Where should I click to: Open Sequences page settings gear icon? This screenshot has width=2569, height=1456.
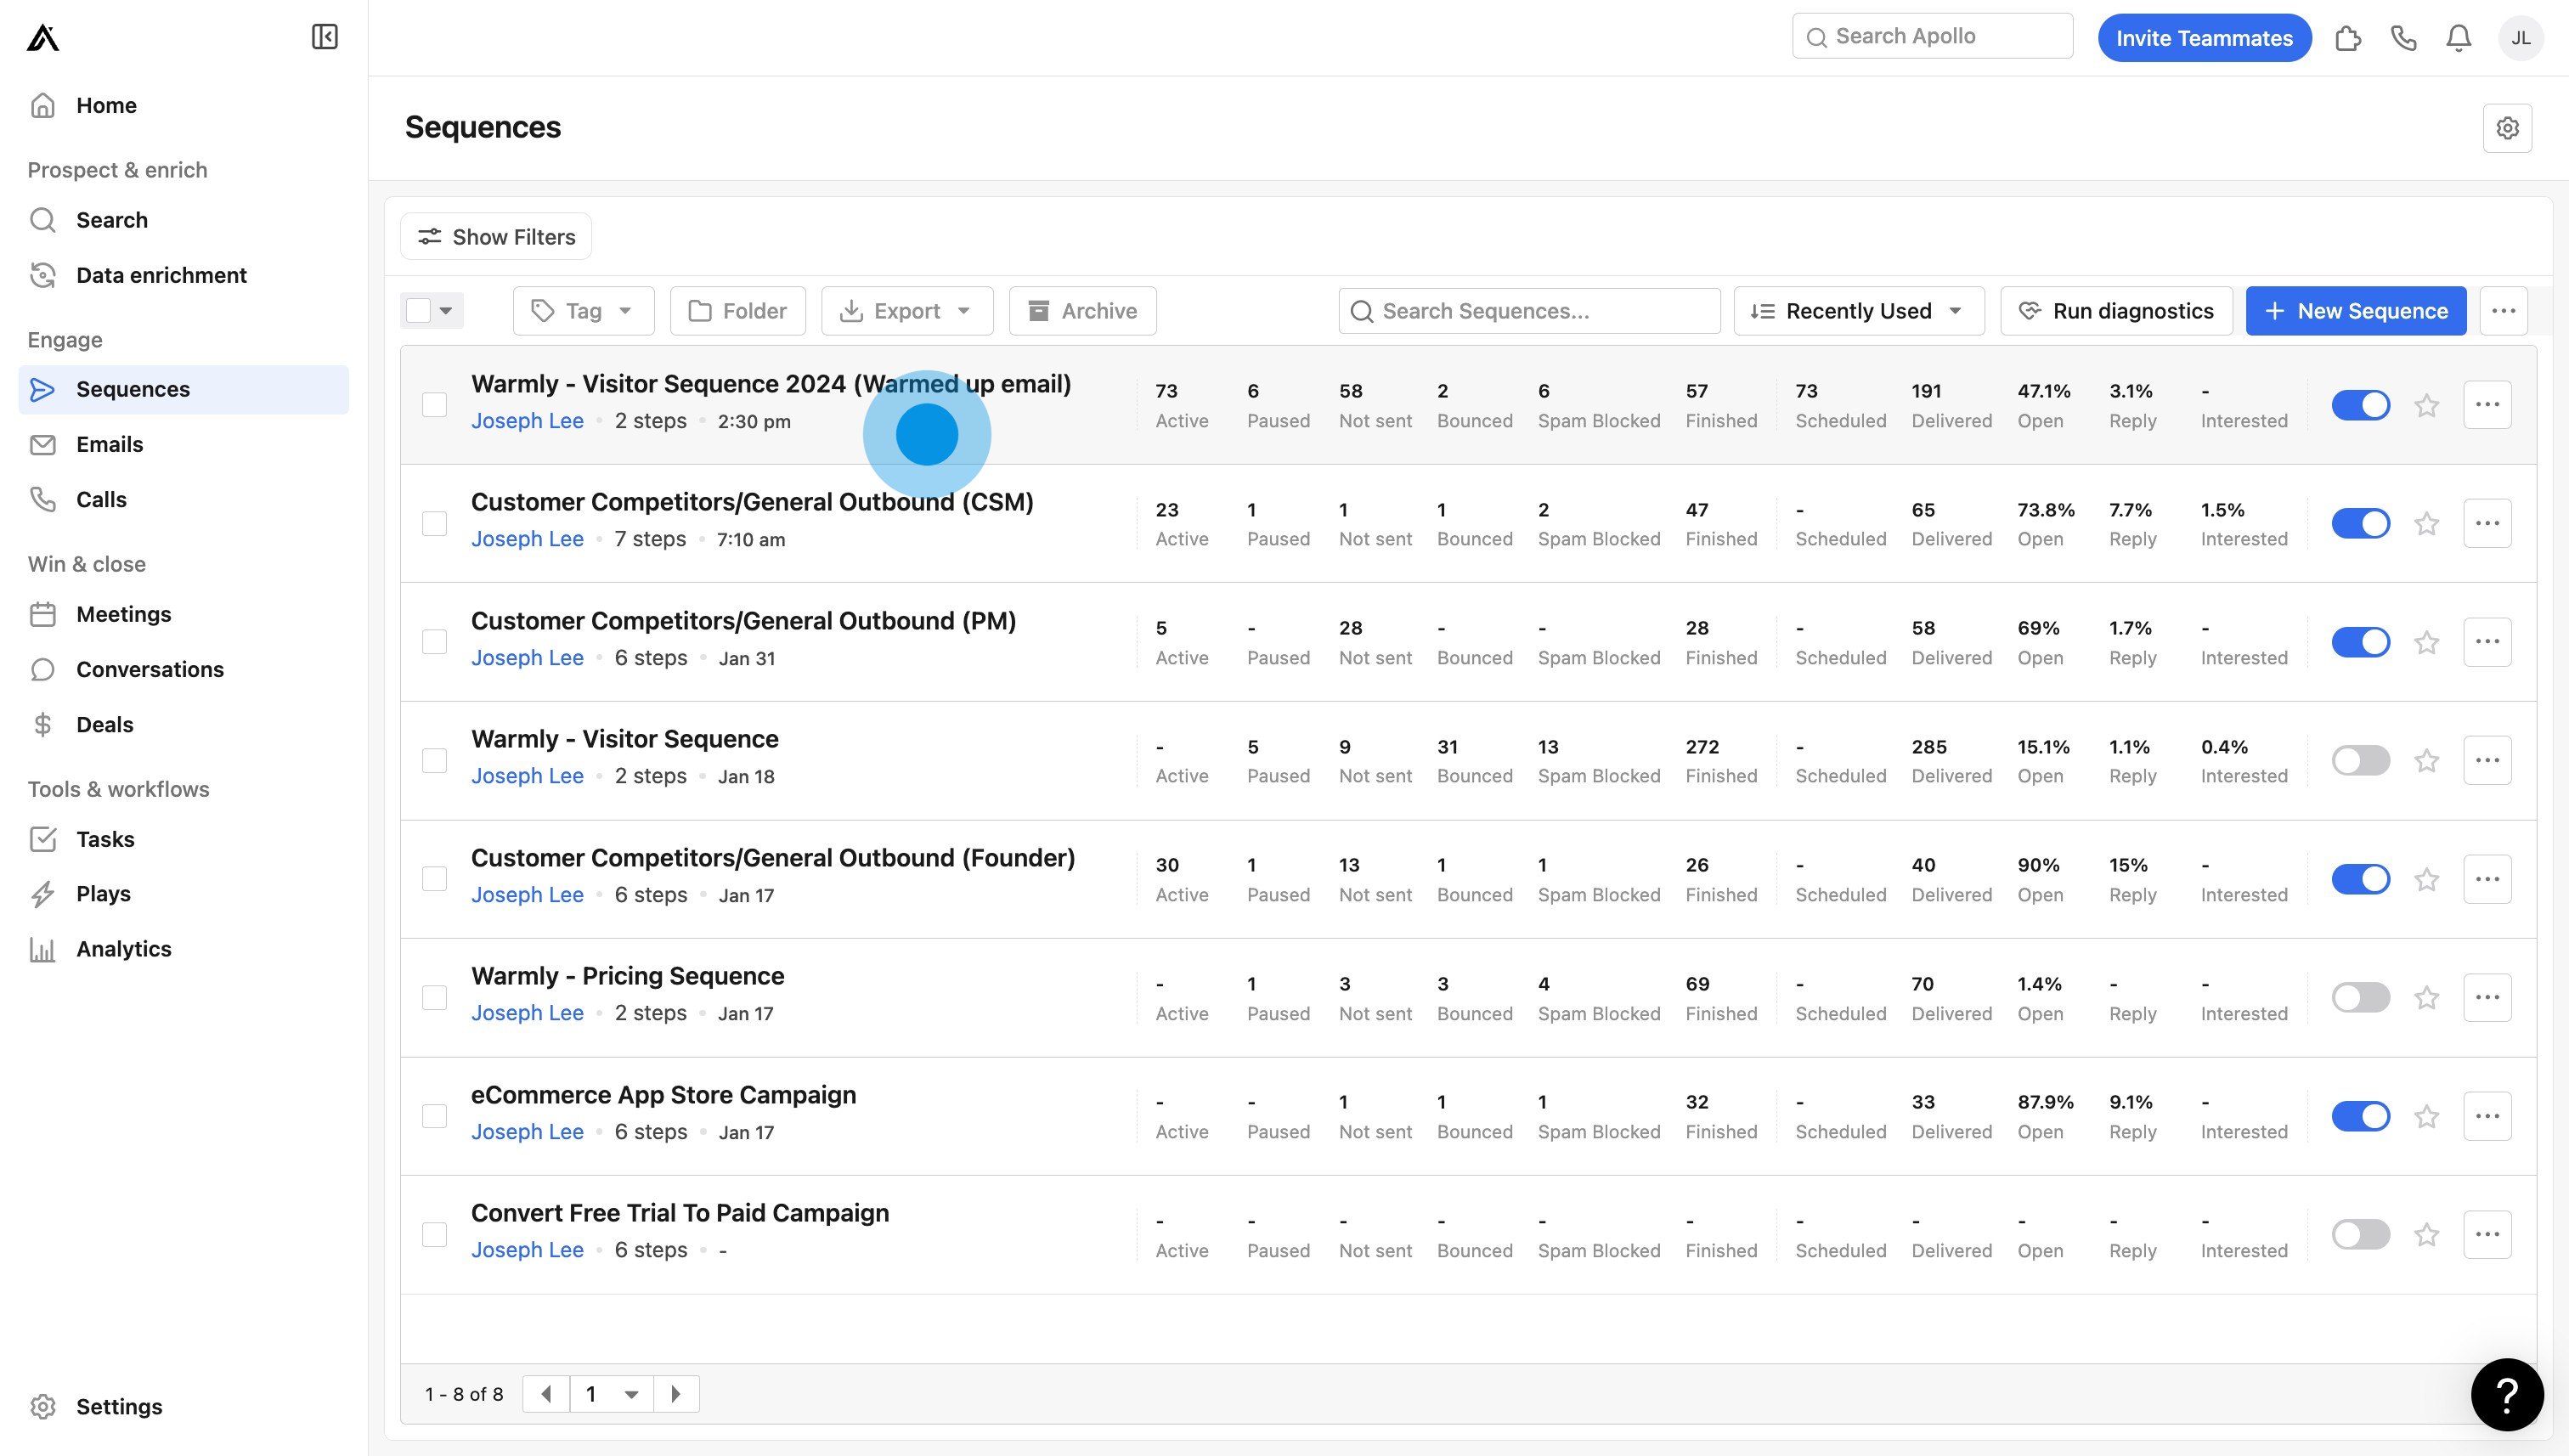(2507, 128)
